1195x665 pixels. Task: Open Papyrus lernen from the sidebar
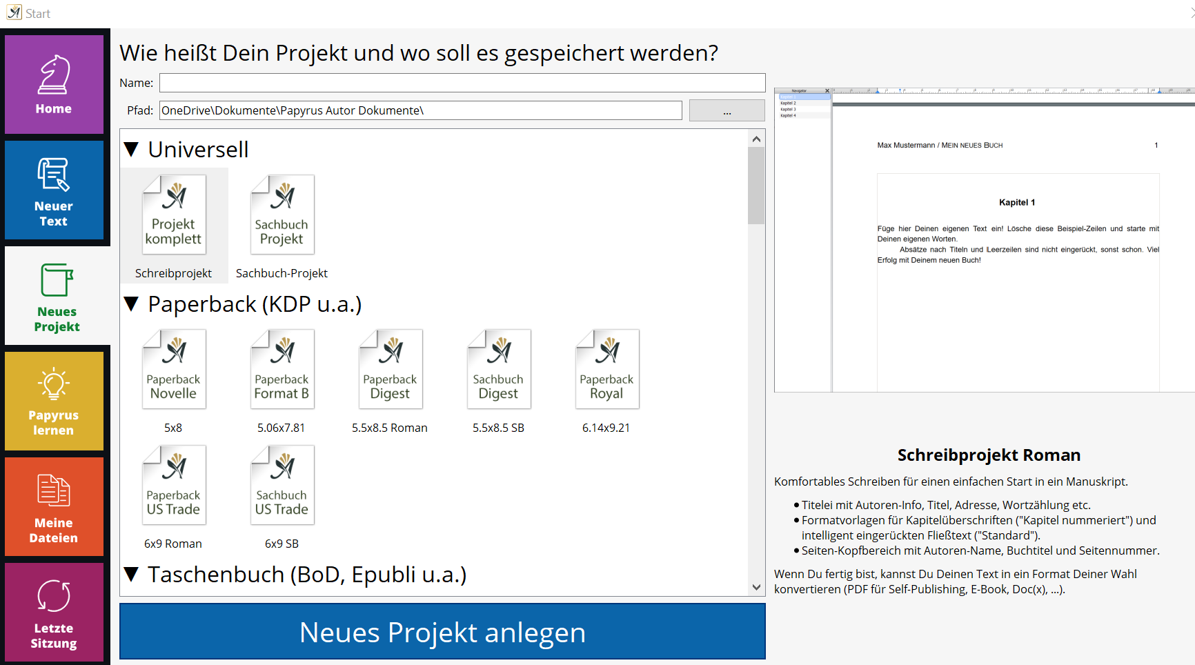click(55, 400)
